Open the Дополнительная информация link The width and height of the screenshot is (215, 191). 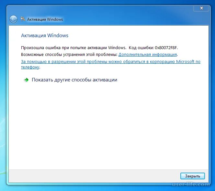[x=148, y=54]
